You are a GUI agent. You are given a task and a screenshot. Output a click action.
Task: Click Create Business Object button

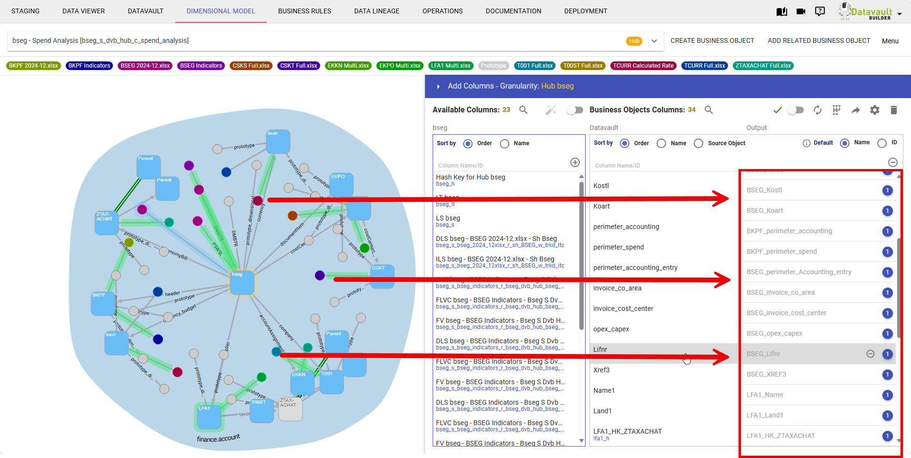click(712, 40)
